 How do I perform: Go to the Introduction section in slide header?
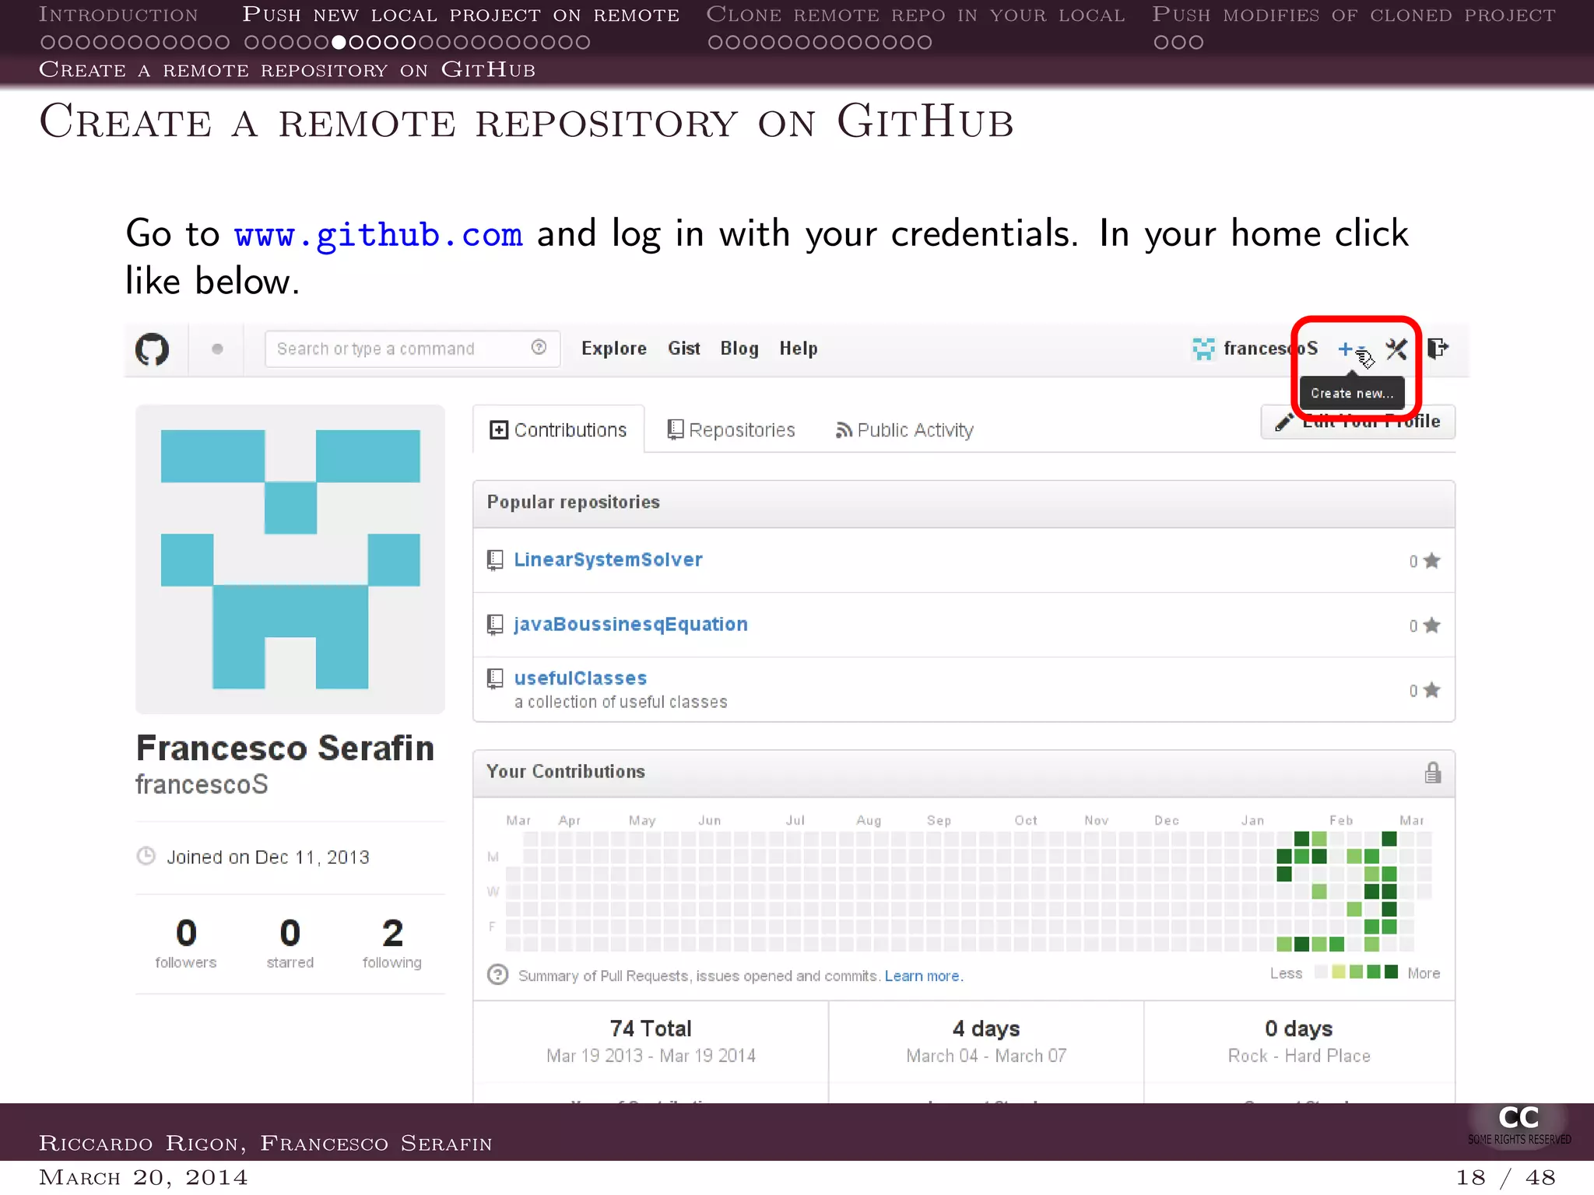(x=118, y=14)
